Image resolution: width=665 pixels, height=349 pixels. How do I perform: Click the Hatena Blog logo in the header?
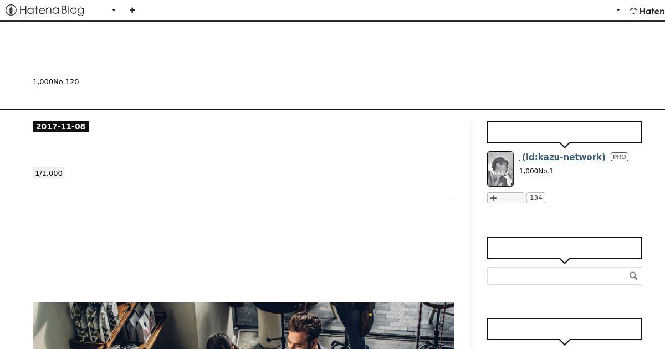pyautogui.click(x=45, y=10)
